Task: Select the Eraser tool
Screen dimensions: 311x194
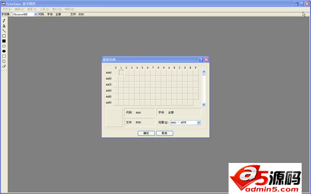Action: pyautogui.click(x=4, y=66)
